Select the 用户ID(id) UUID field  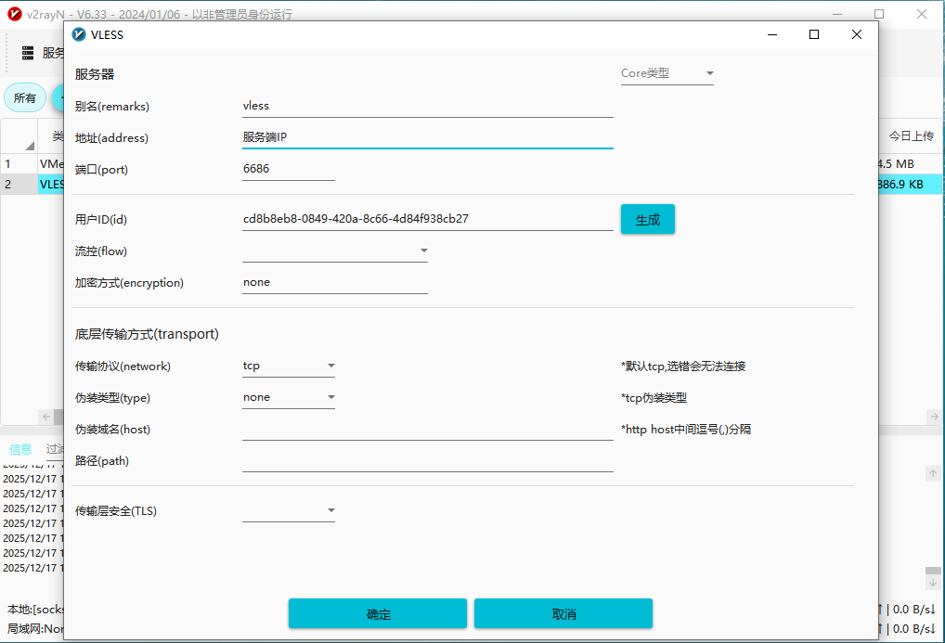pos(428,219)
